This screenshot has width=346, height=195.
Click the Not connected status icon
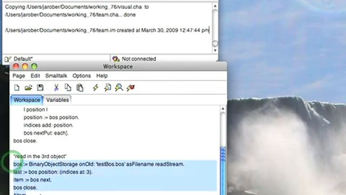[116, 59]
